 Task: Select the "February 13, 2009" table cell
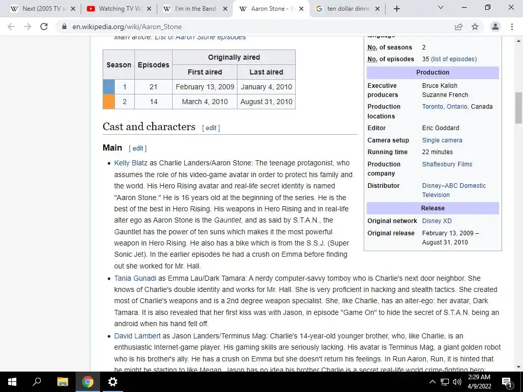[205, 87]
